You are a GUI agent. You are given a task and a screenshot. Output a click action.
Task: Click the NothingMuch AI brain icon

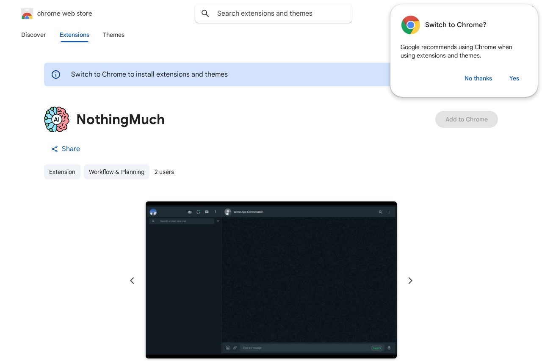tap(57, 119)
